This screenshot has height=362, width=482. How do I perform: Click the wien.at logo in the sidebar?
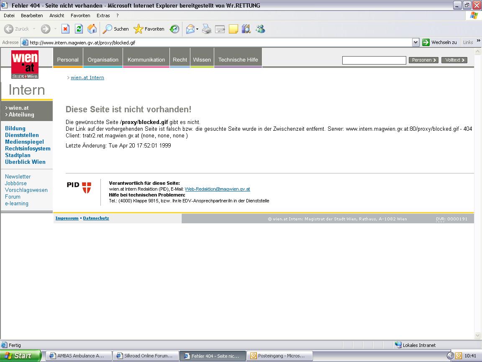point(25,64)
